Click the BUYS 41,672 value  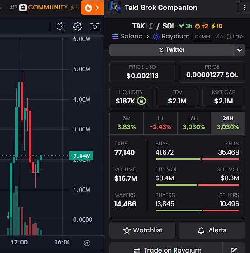point(165,152)
